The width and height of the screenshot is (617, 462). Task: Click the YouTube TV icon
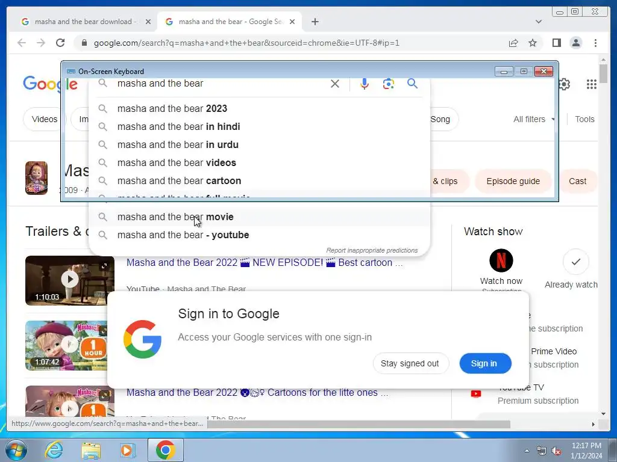pyautogui.click(x=476, y=393)
